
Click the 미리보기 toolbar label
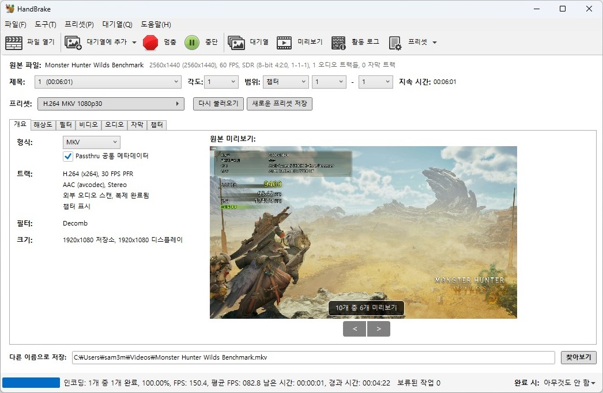point(310,42)
